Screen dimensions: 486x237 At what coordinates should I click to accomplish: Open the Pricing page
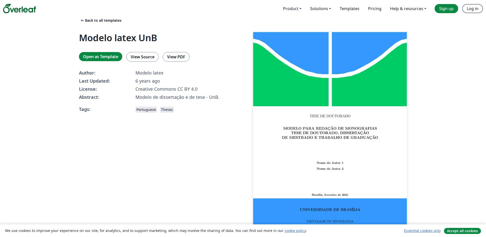pos(375,9)
